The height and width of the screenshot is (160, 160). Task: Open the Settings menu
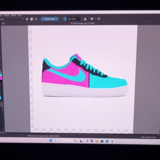pos(6,16)
